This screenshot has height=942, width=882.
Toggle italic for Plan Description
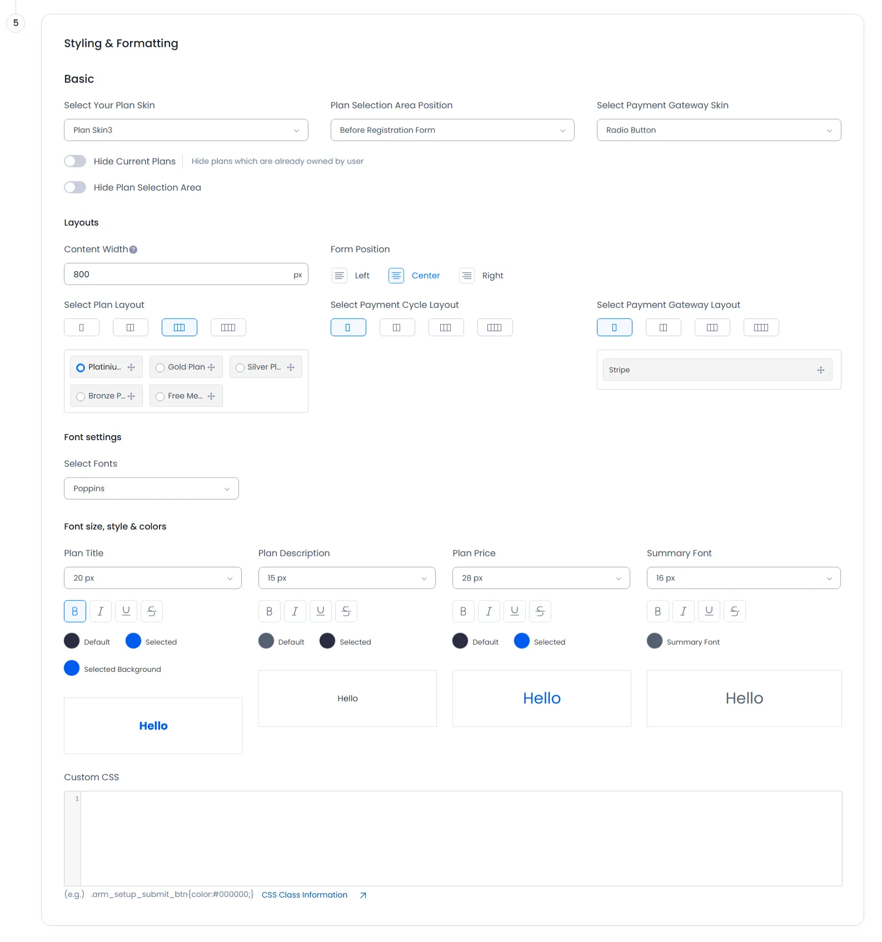[x=295, y=611]
